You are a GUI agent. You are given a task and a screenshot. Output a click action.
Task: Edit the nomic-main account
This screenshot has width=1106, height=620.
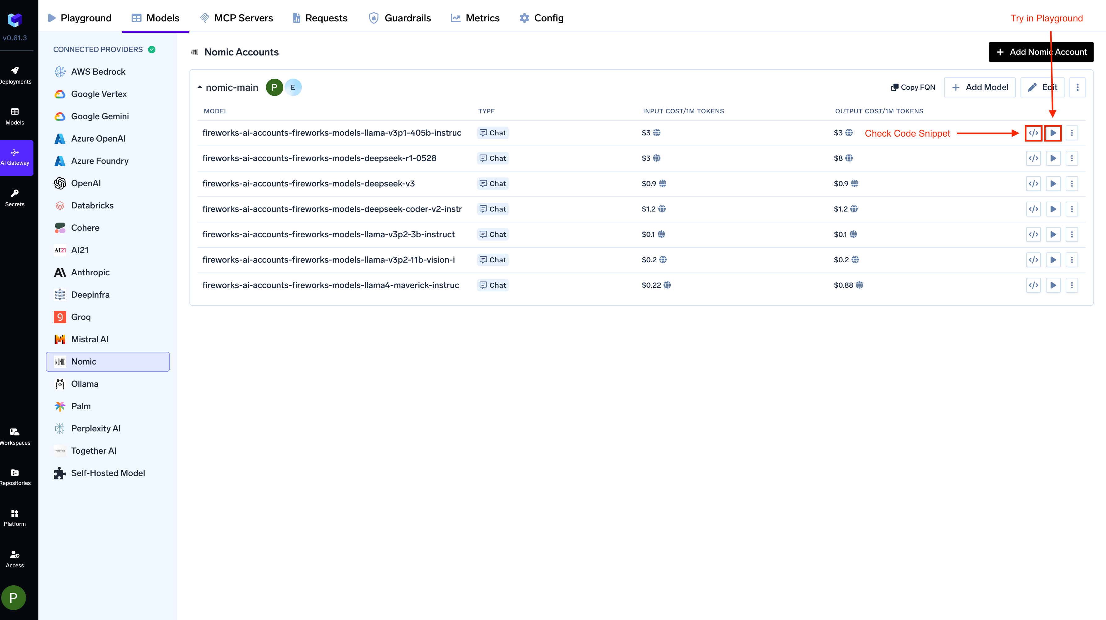pos(1042,88)
